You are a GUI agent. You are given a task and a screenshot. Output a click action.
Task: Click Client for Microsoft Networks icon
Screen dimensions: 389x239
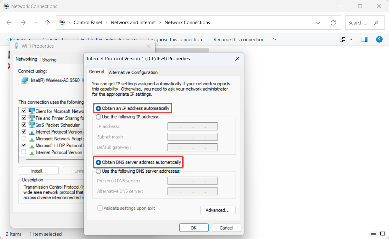(x=32, y=111)
